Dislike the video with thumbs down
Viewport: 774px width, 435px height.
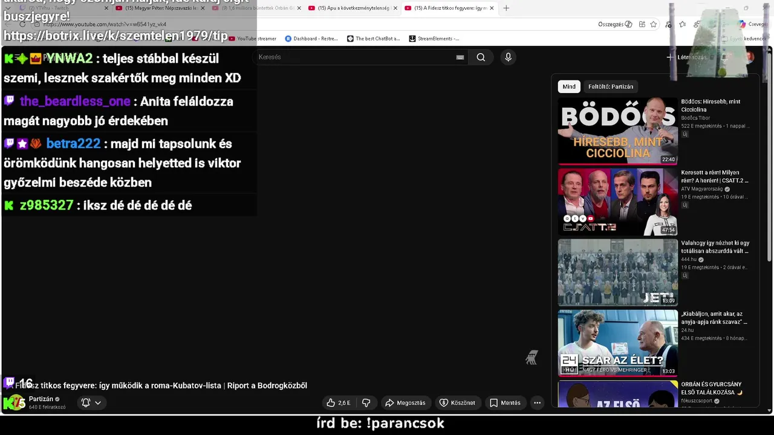[366, 403]
